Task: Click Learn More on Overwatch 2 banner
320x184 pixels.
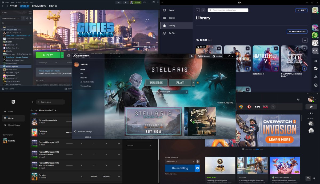Action: 279,139
